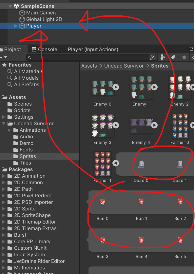Select the Run 1 sprite thumbnail

[141, 202]
